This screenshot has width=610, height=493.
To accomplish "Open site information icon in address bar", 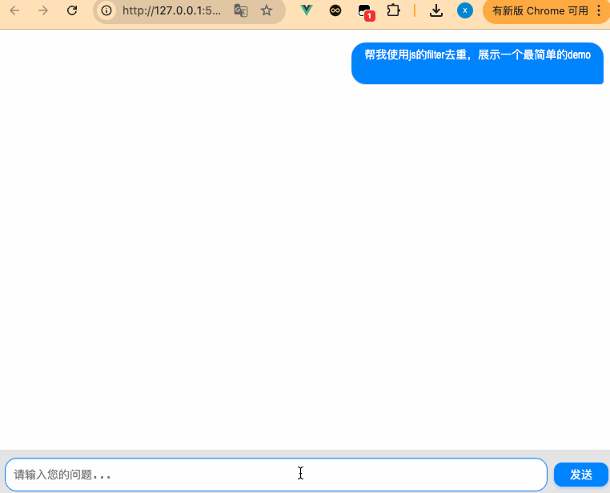I will click(x=106, y=10).
